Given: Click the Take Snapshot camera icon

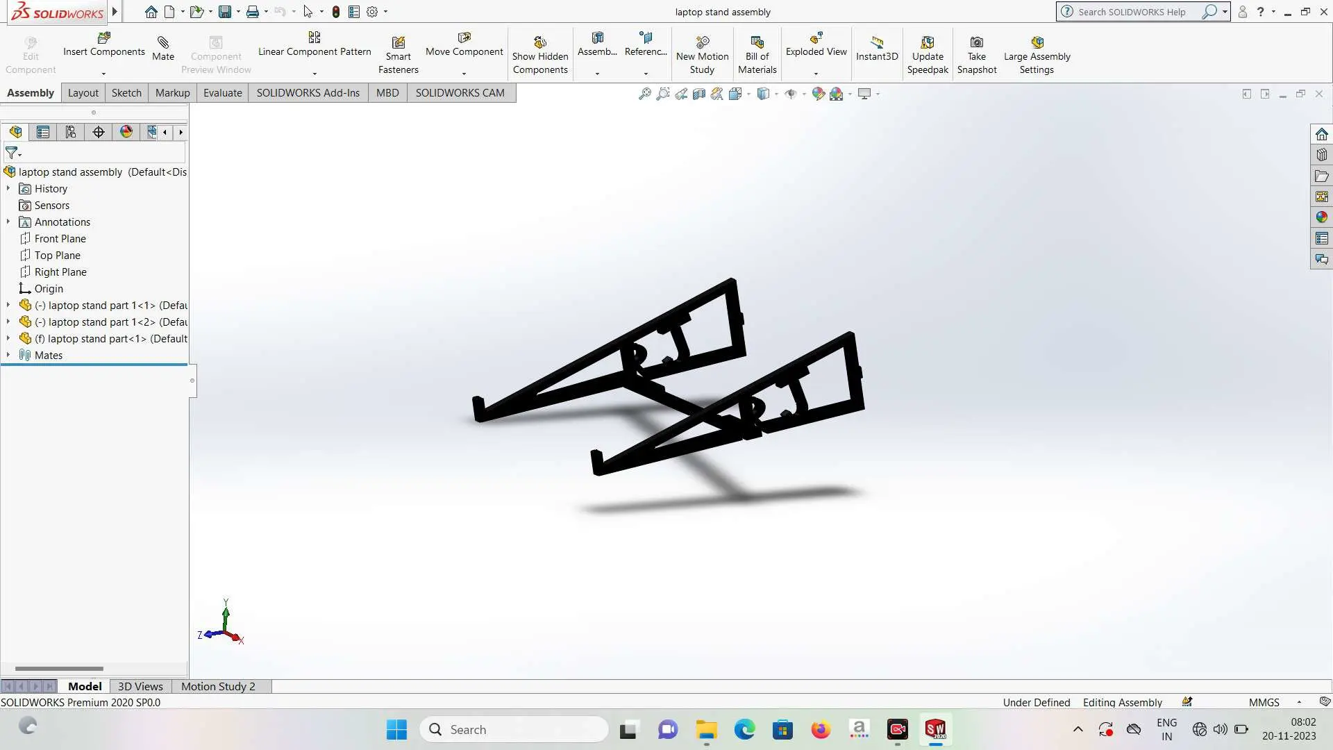Looking at the screenshot, I should tap(976, 43).
